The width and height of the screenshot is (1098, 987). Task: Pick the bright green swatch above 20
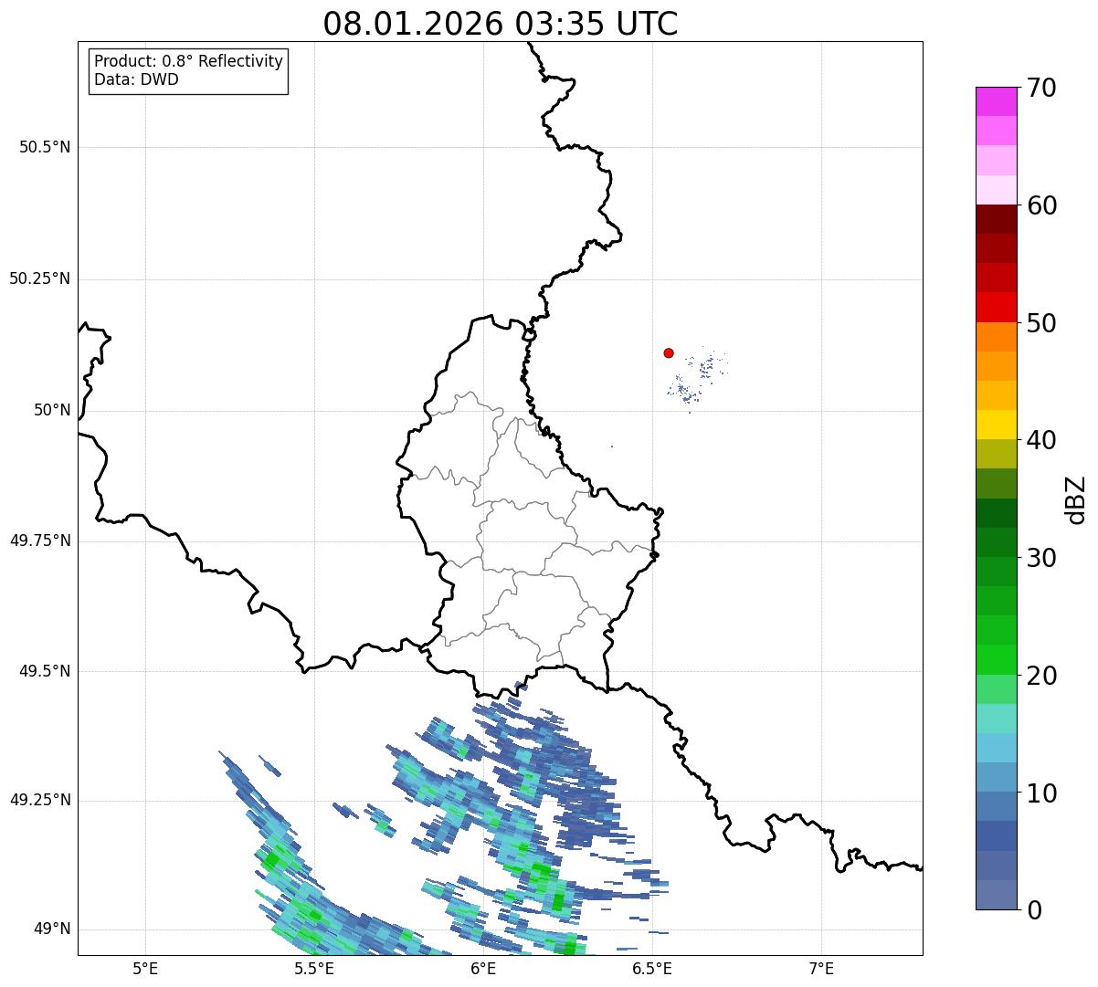996,660
